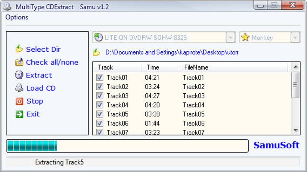
Task: Stop the extraction
Action: point(35,101)
